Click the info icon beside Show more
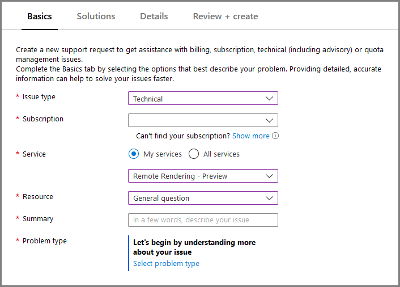 coord(275,136)
